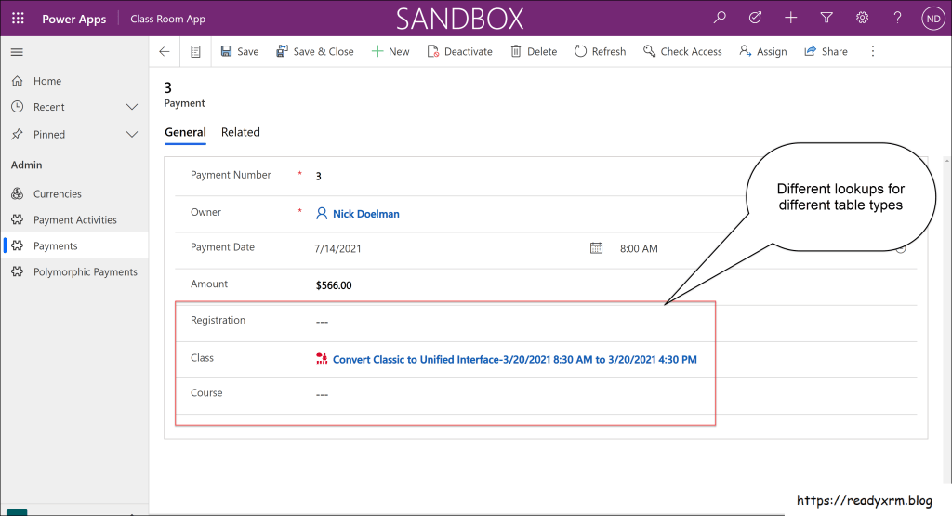Click the Save & Close button

[x=314, y=52]
